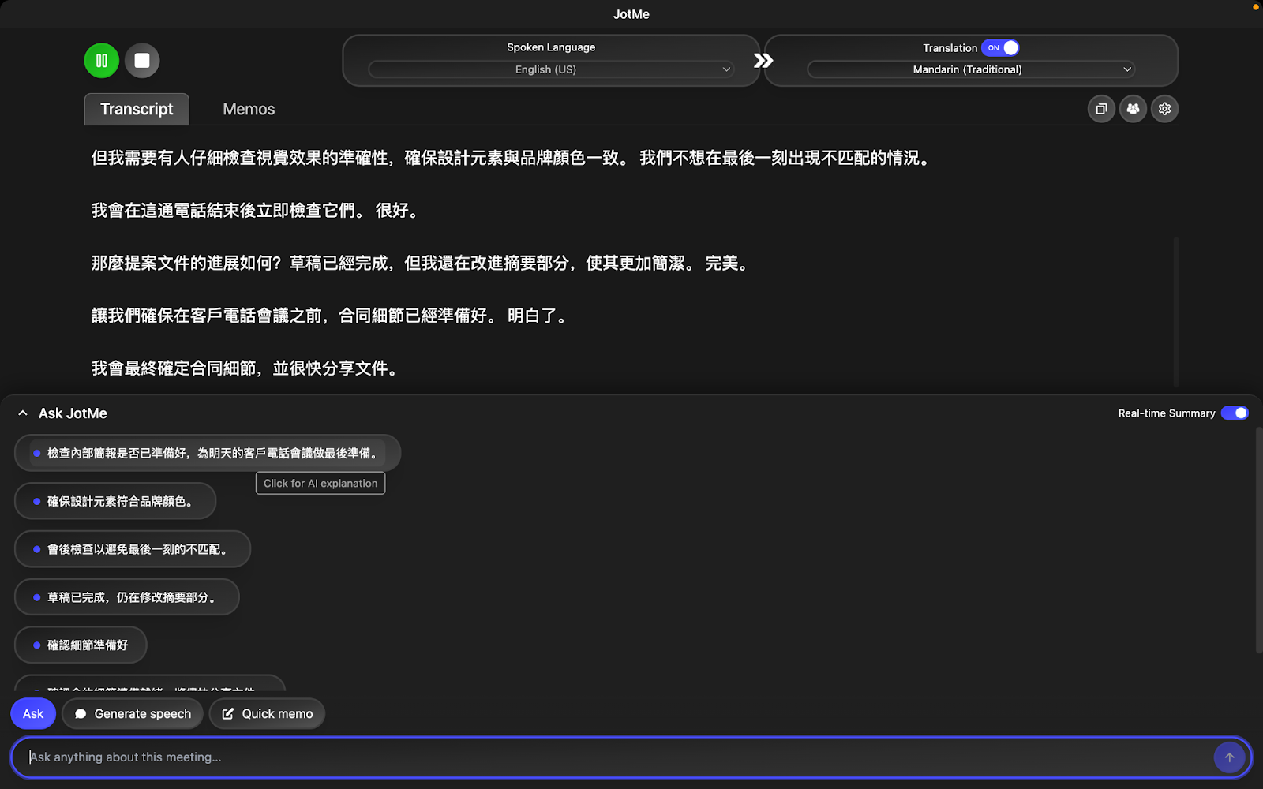Image resolution: width=1263 pixels, height=789 pixels.
Task: Click the translation direction arrows
Action: pyautogui.click(x=763, y=59)
